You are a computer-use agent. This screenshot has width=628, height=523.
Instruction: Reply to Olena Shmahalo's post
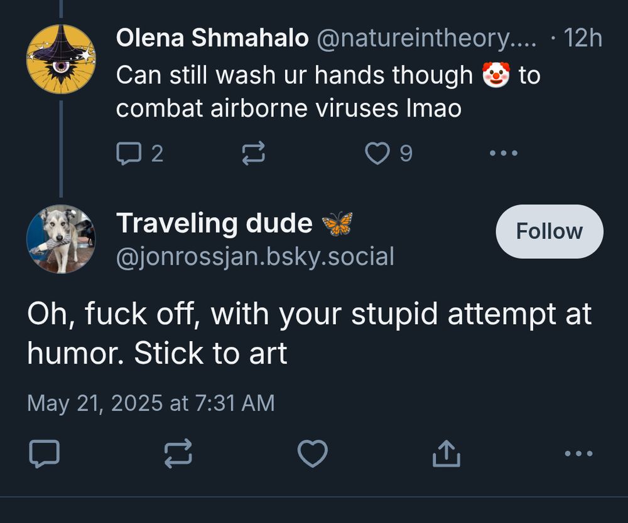(x=129, y=153)
